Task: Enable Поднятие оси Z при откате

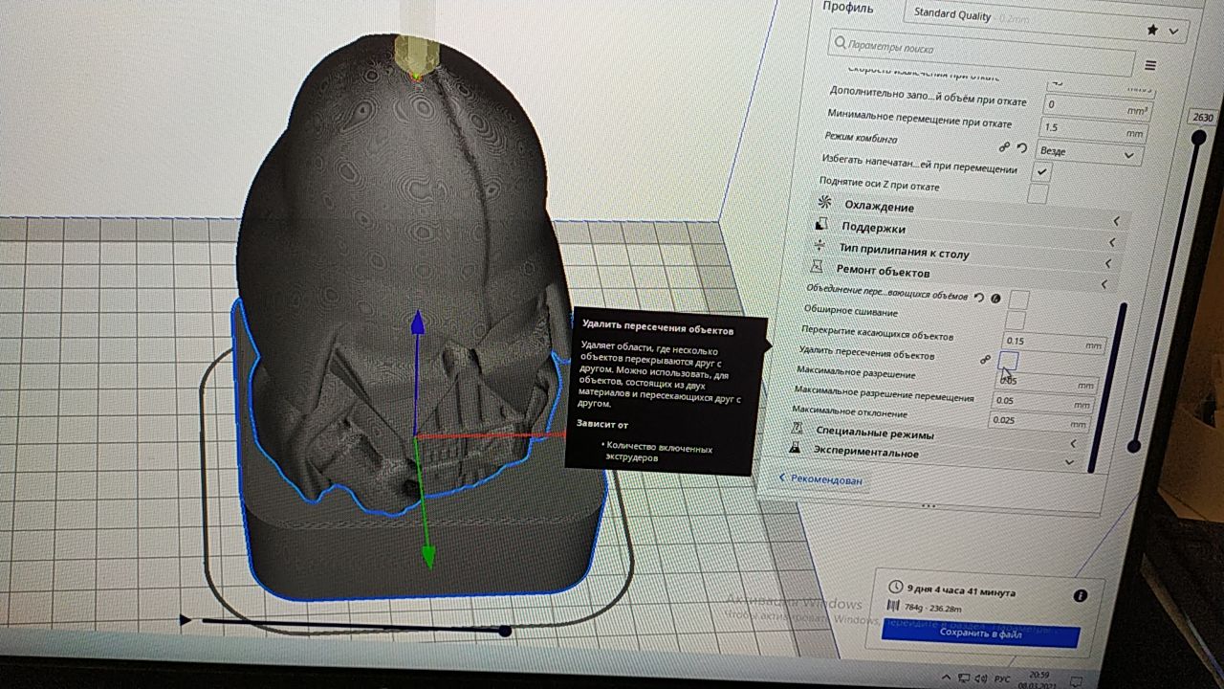Action: pos(1038,193)
